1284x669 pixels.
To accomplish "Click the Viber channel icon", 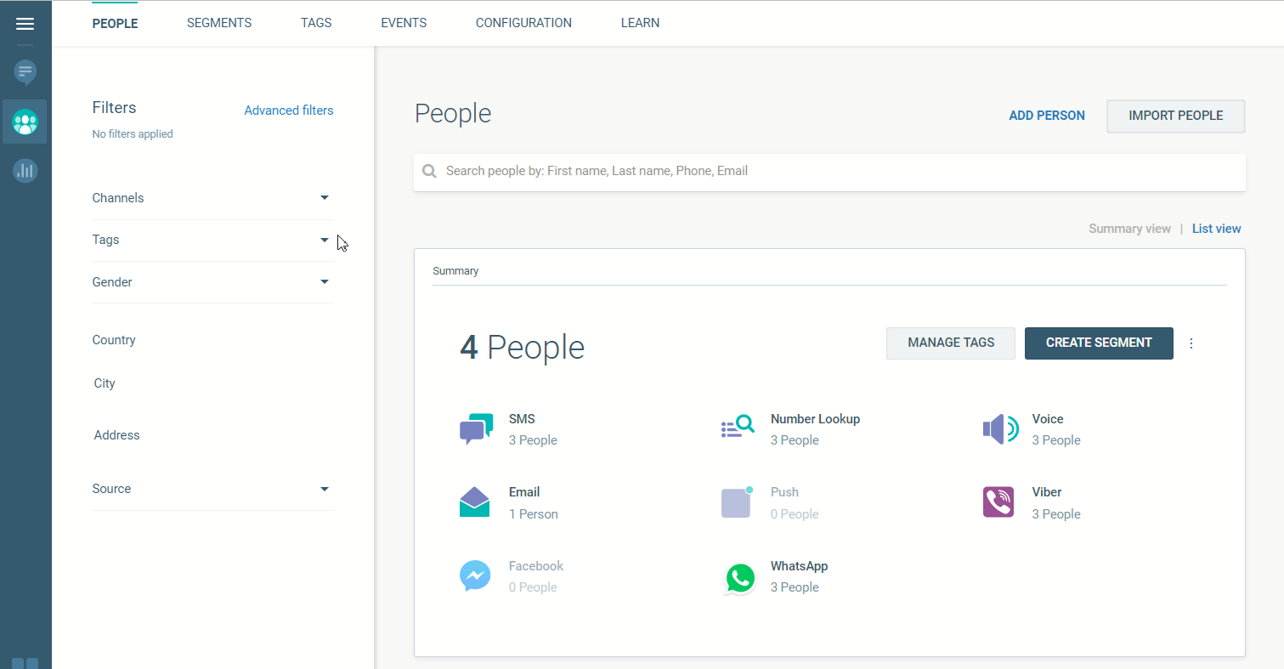I will pos(998,502).
